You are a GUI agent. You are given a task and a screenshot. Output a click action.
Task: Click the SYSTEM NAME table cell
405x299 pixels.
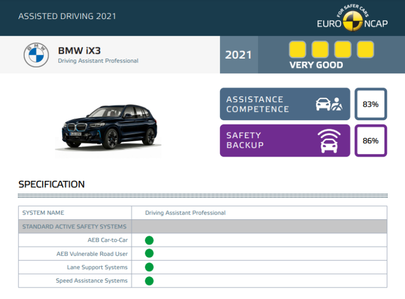click(x=75, y=213)
